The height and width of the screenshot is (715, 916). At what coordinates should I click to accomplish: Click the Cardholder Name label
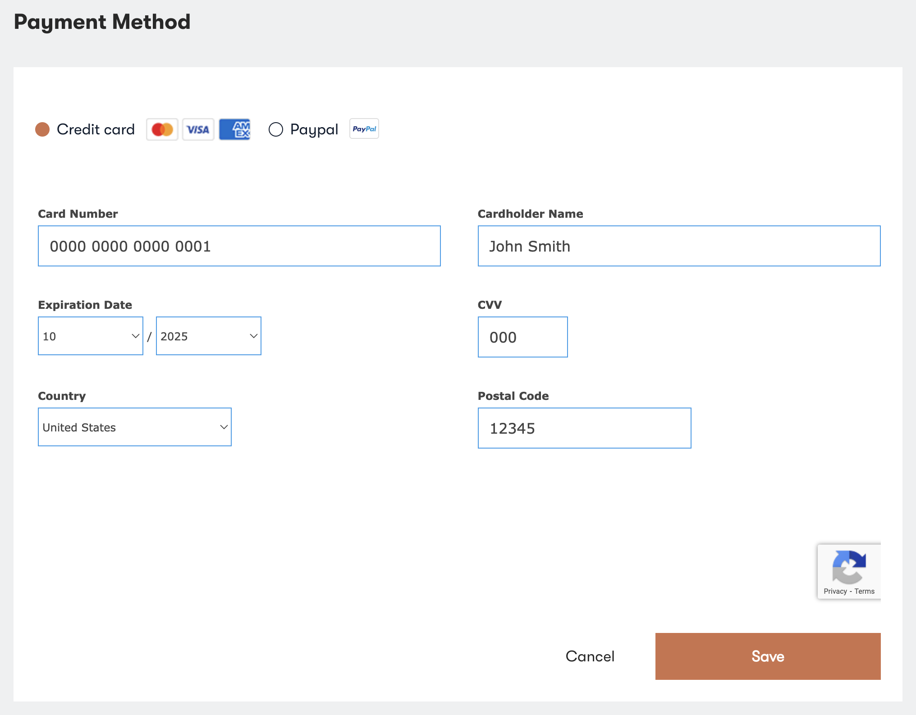(x=531, y=214)
